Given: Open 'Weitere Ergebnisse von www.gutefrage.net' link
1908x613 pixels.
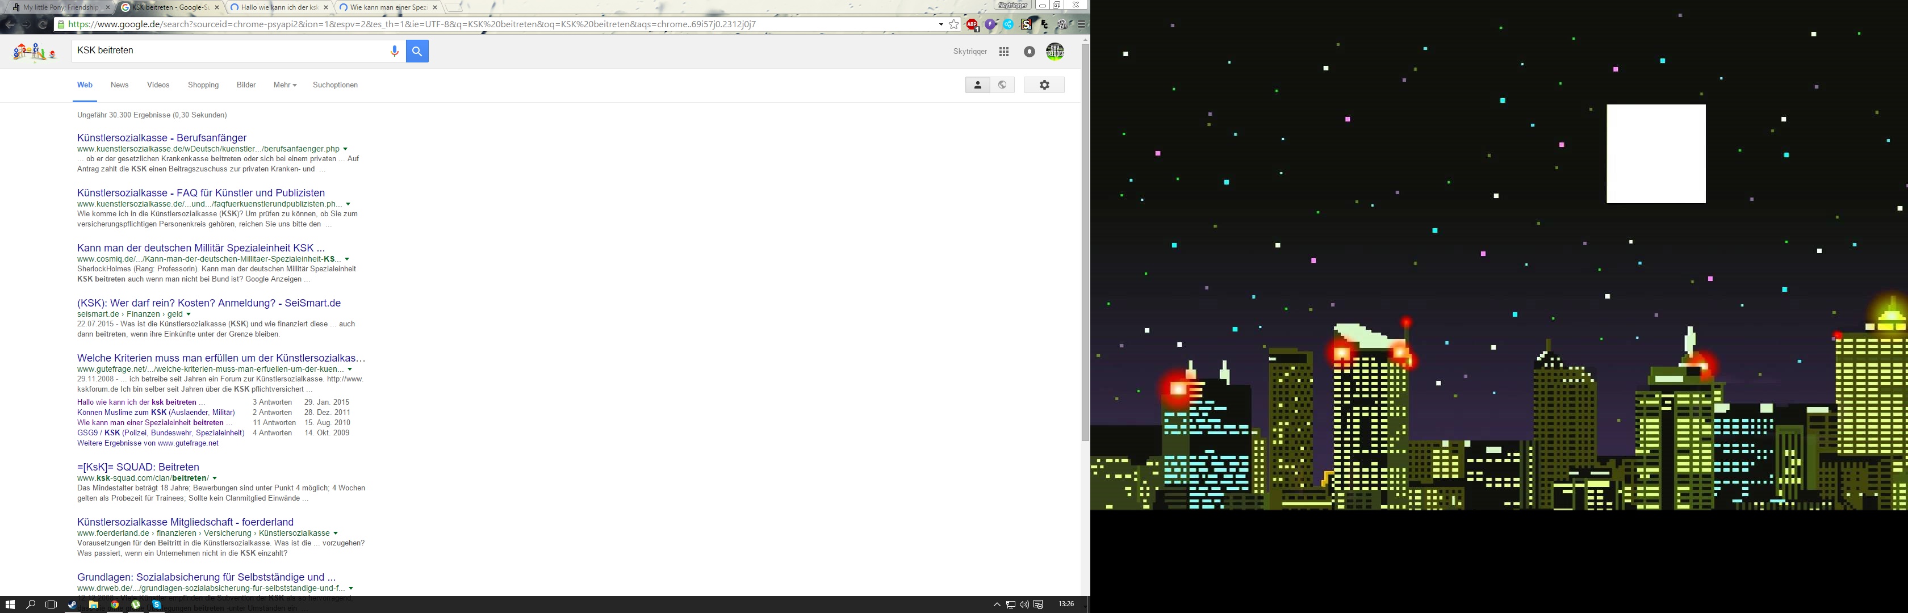Looking at the screenshot, I should (148, 443).
